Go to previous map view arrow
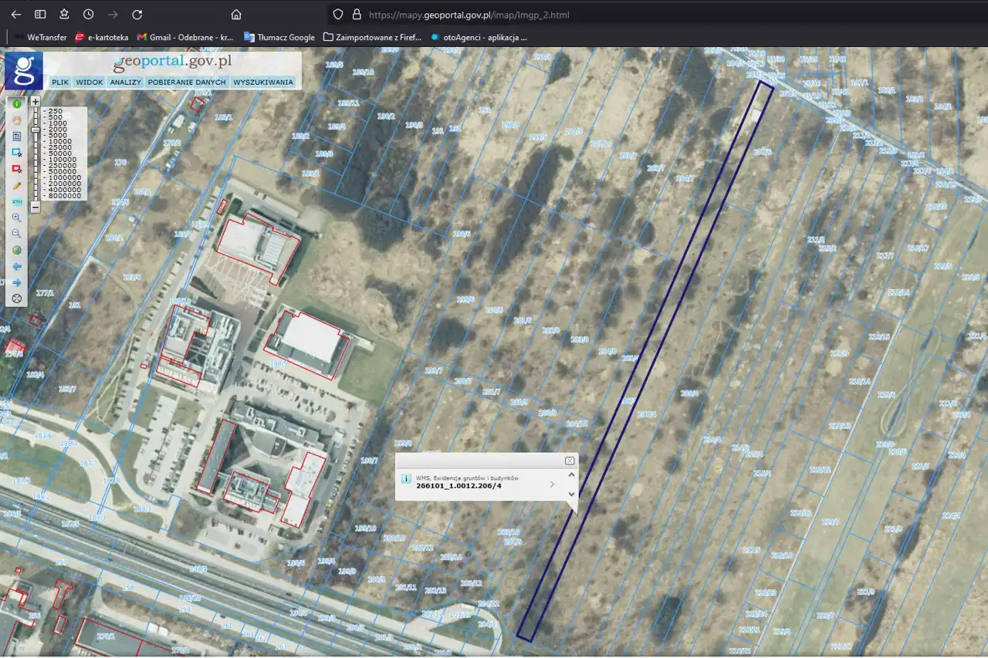The image size is (988, 658). tap(17, 266)
